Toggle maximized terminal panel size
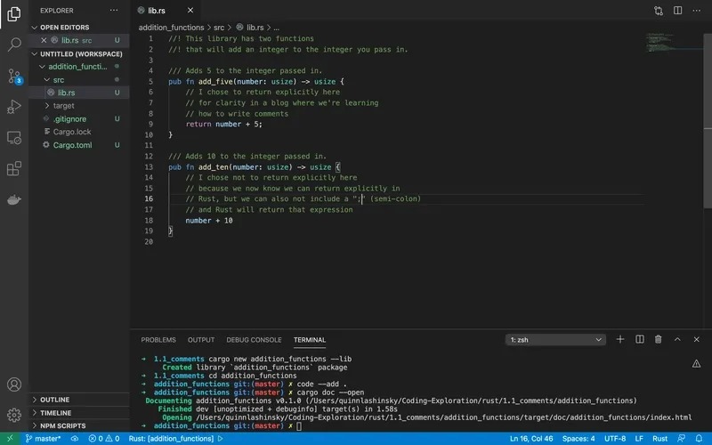This screenshot has height=445, width=712. point(677,339)
